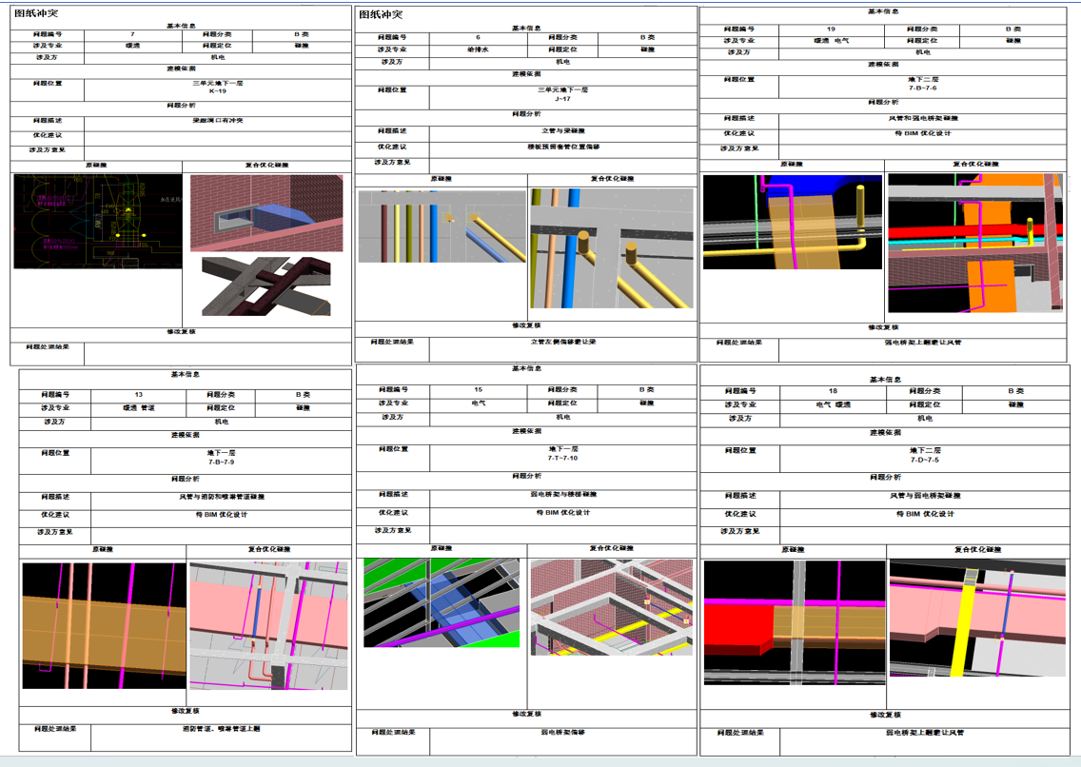Screen dimensions: 1081x767
Task: Select the 强电桥架上翻避让风管 result cell
Action: pos(923,343)
